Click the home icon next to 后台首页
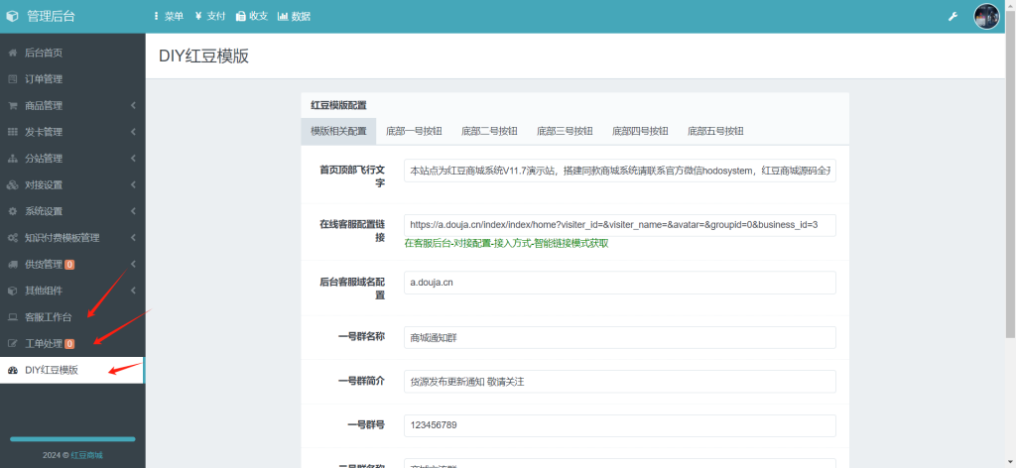The image size is (1016, 468). (x=12, y=54)
